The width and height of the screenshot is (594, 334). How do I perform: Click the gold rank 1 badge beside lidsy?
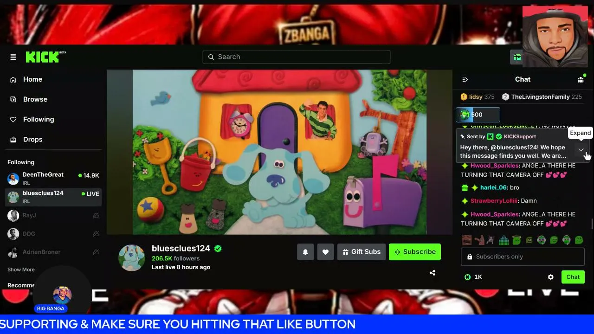[x=464, y=97]
